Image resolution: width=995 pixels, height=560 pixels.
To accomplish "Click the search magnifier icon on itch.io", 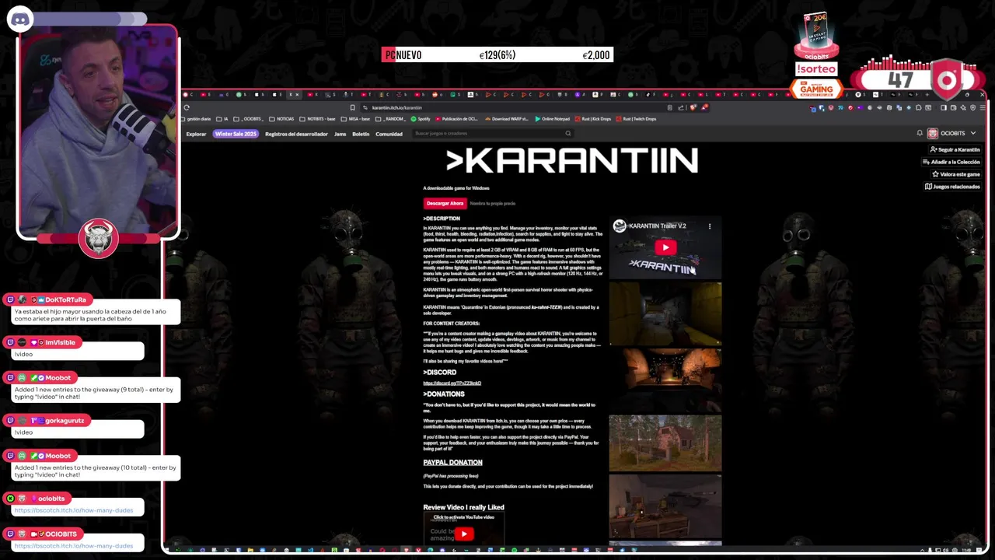I will coord(568,134).
